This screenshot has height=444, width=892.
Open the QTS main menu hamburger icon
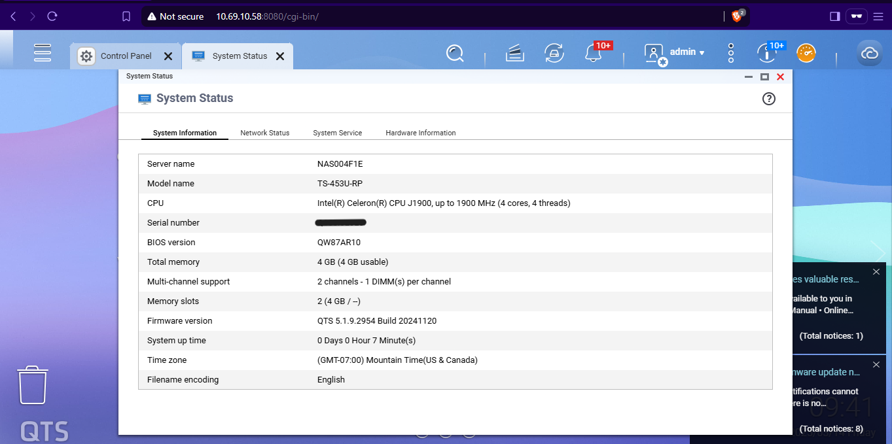(43, 53)
